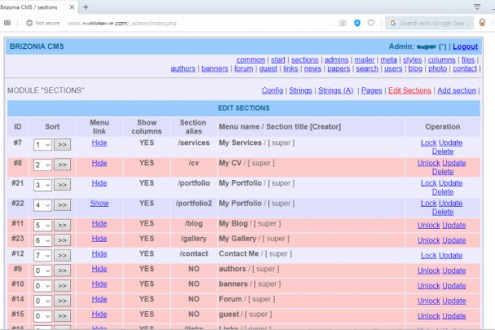This screenshot has width=495, height=330.
Task: Click the BRIZONIA CMS header title
Action: pos(36,47)
